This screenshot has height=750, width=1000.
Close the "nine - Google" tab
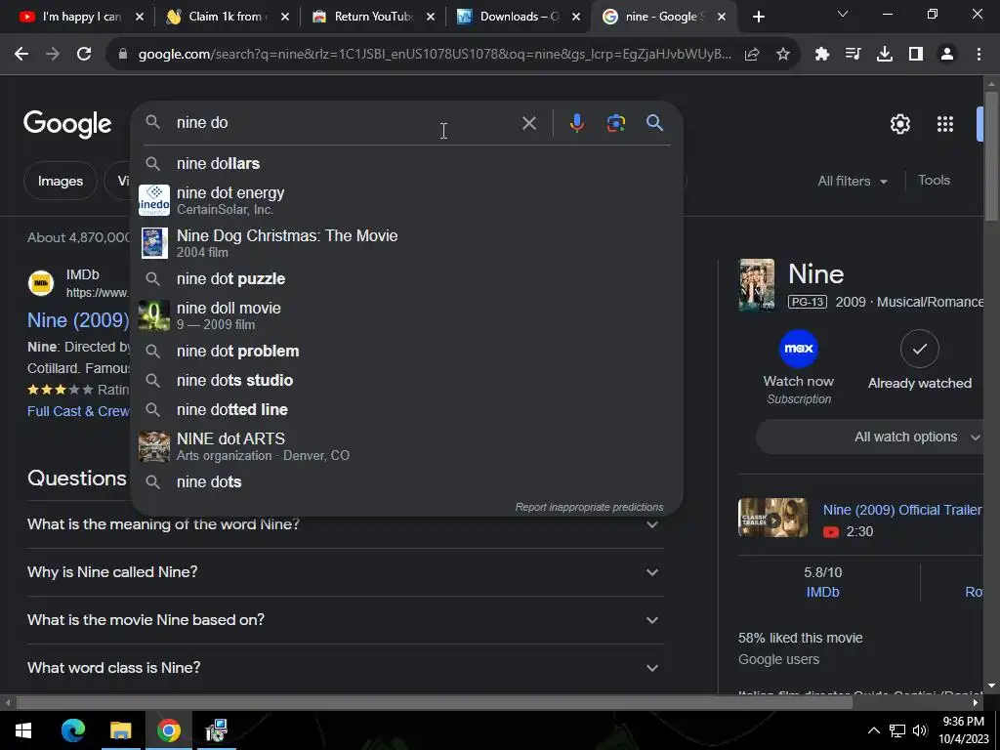point(722,18)
